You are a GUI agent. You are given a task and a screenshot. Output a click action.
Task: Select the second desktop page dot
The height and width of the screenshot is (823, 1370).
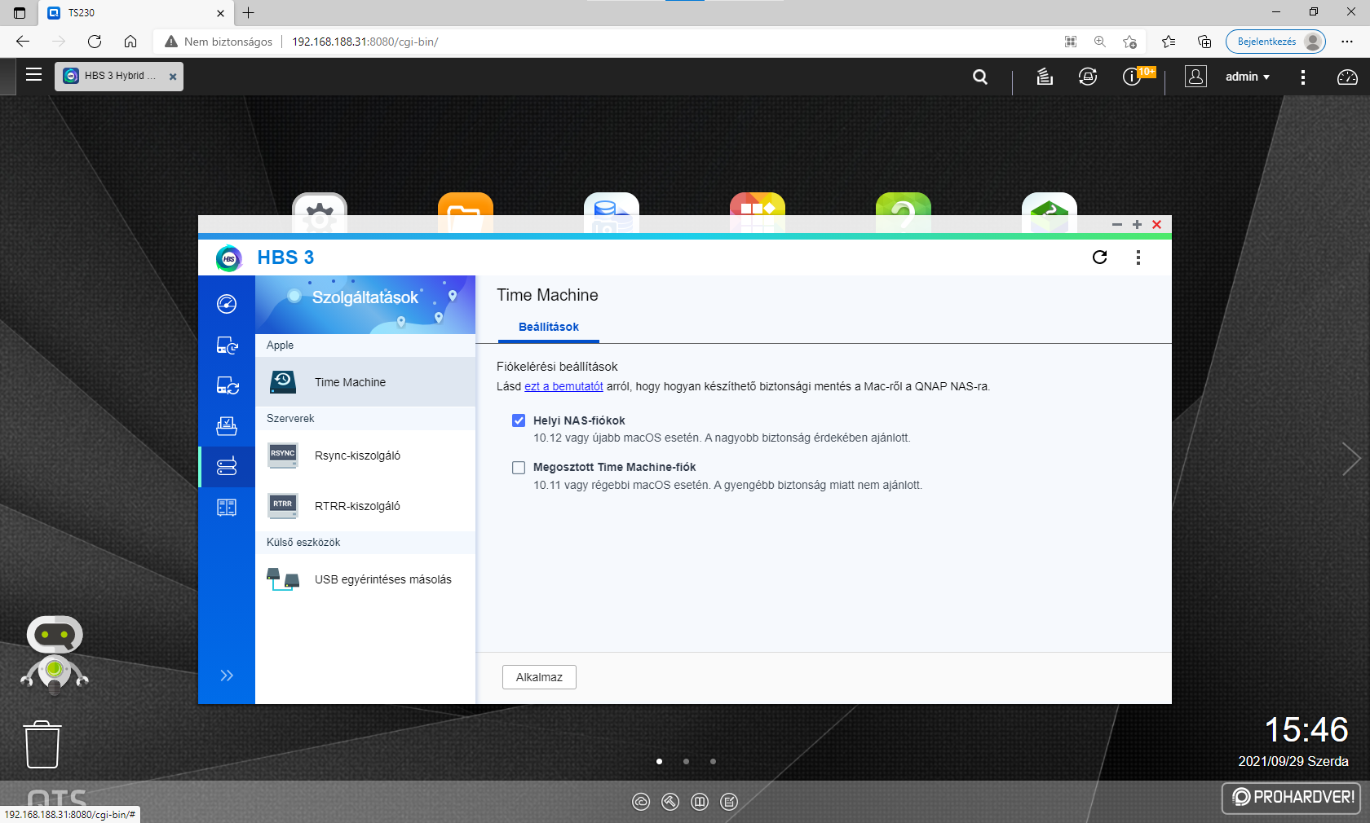(686, 761)
